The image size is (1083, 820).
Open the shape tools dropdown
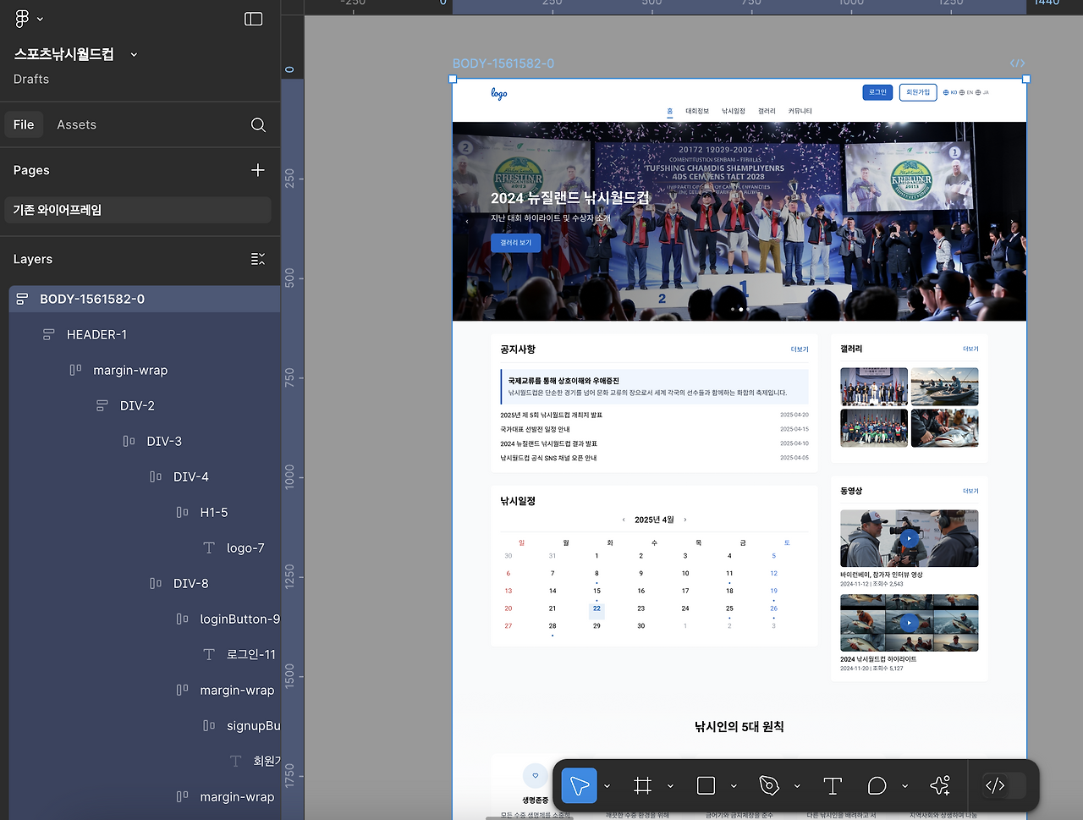tap(734, 786)
